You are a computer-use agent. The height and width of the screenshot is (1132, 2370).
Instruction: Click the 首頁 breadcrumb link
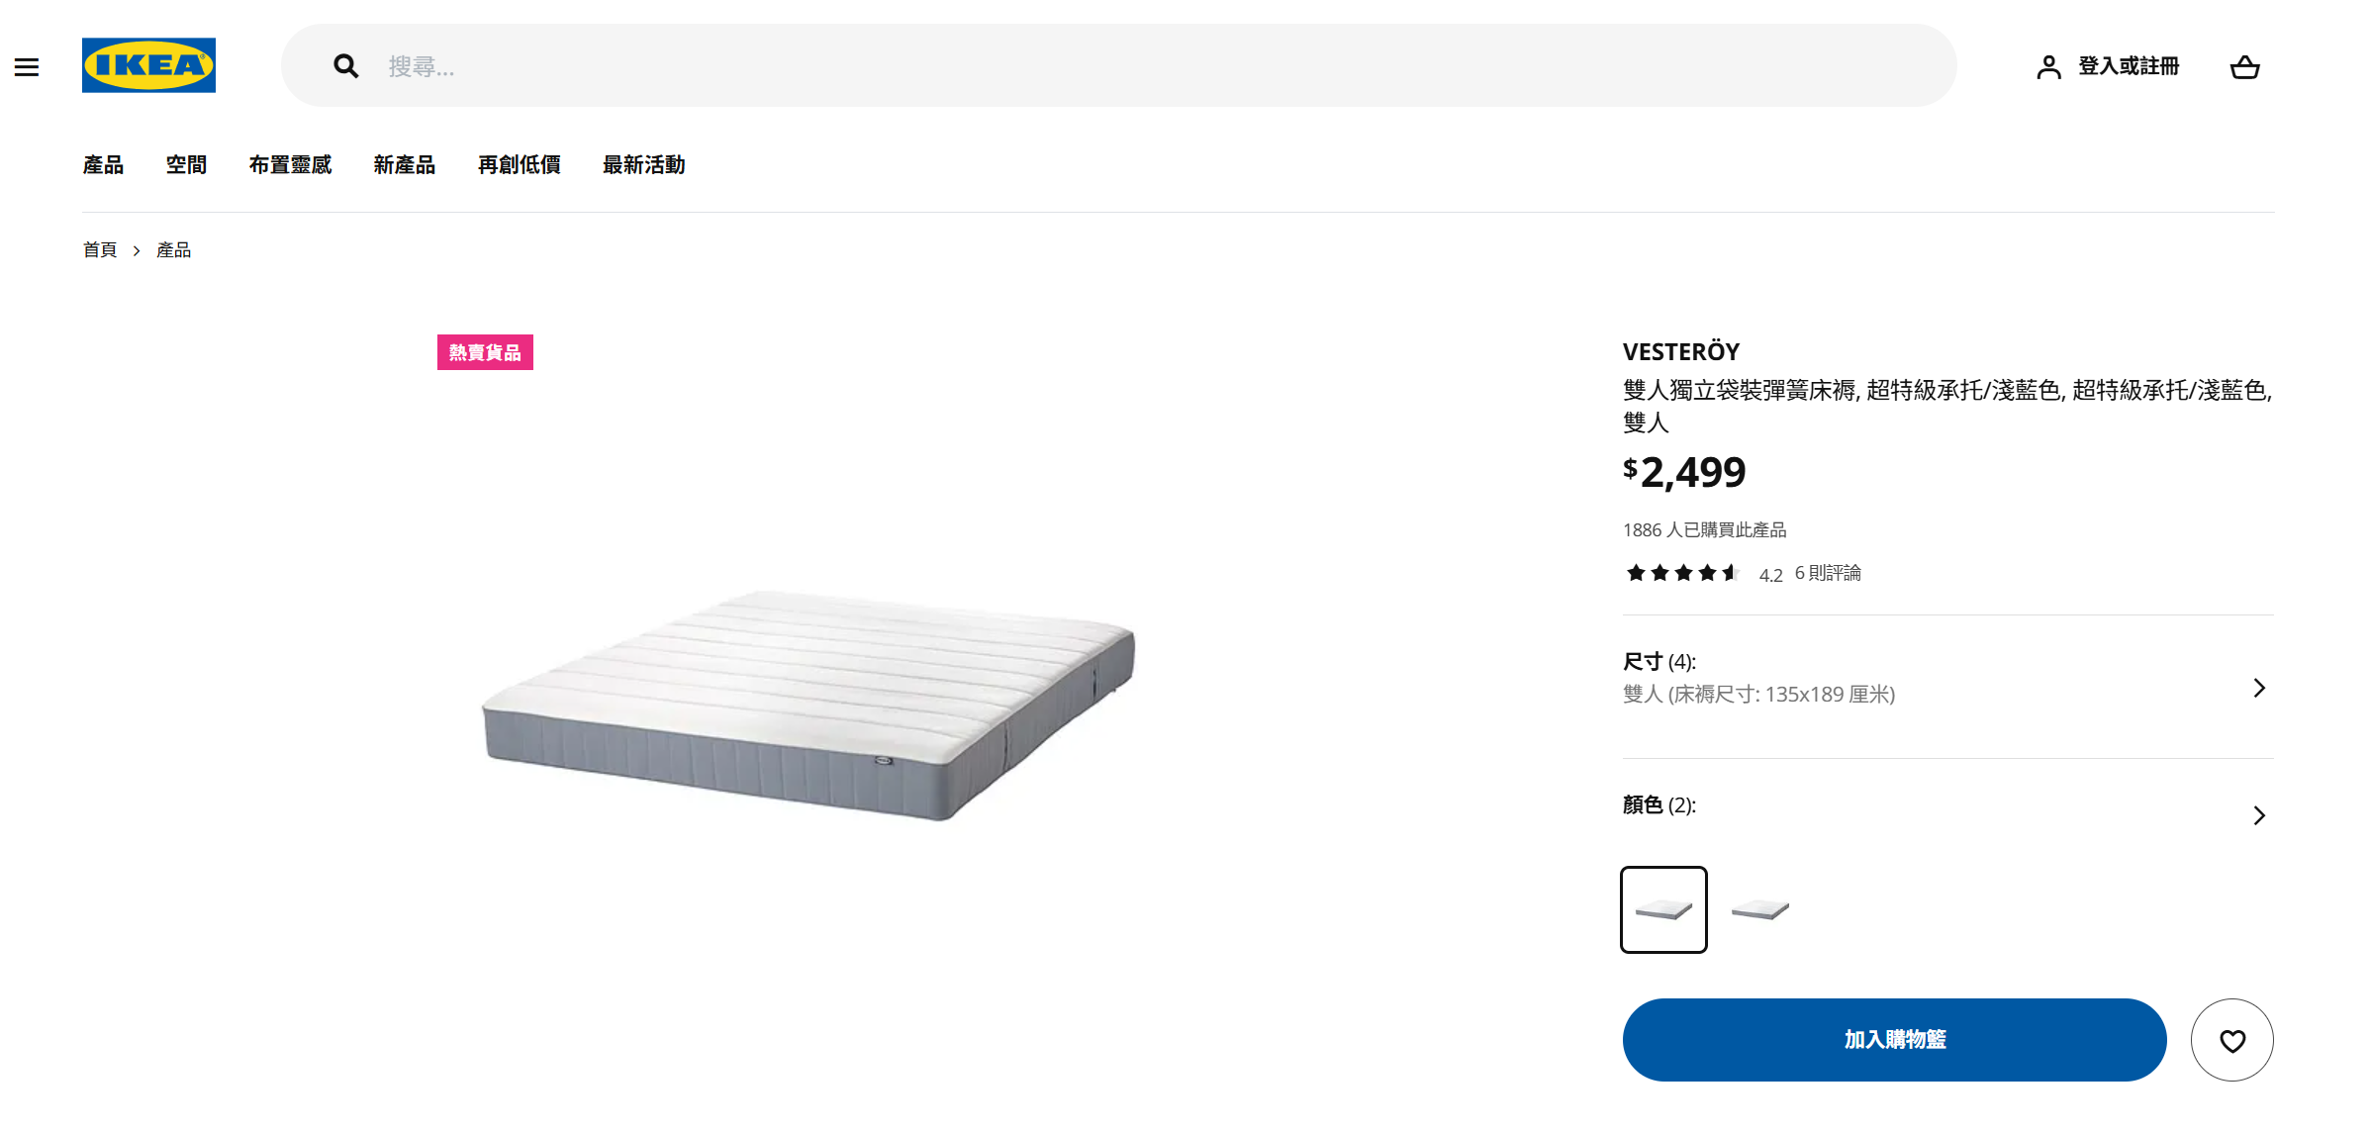[99, 250]
